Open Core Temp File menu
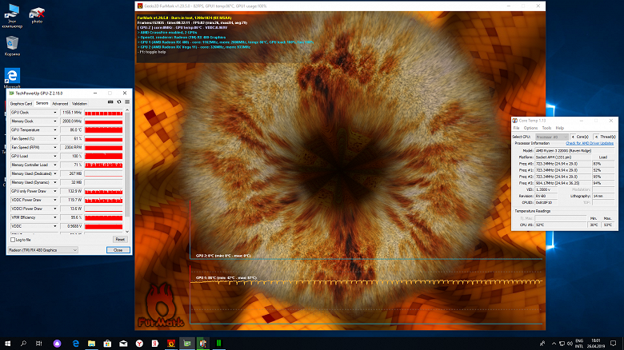 coord(516,128)
